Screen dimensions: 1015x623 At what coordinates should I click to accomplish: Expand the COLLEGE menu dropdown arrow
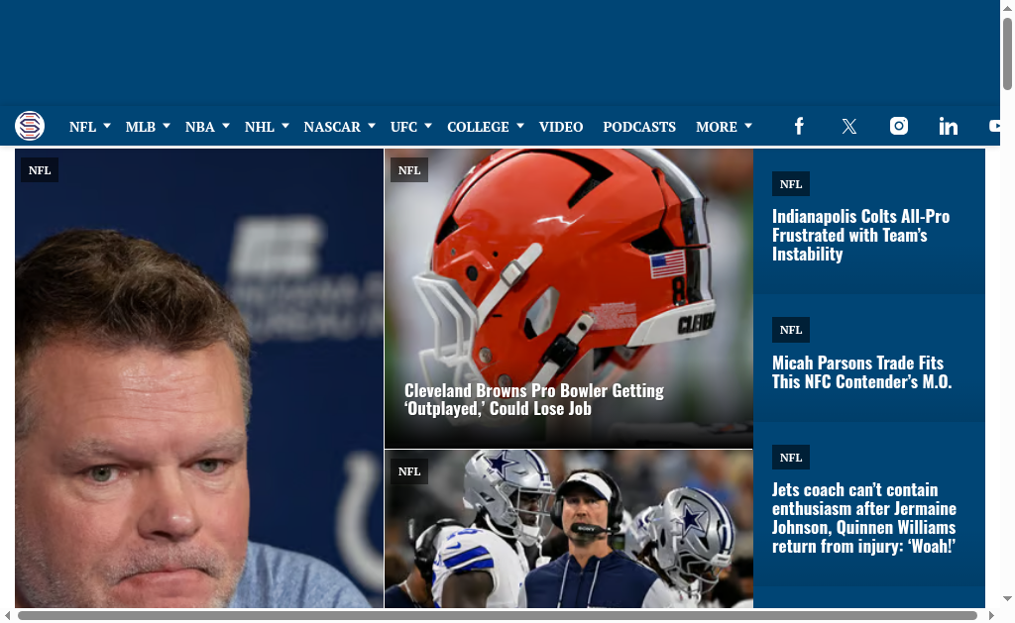[x=519, y=126]
